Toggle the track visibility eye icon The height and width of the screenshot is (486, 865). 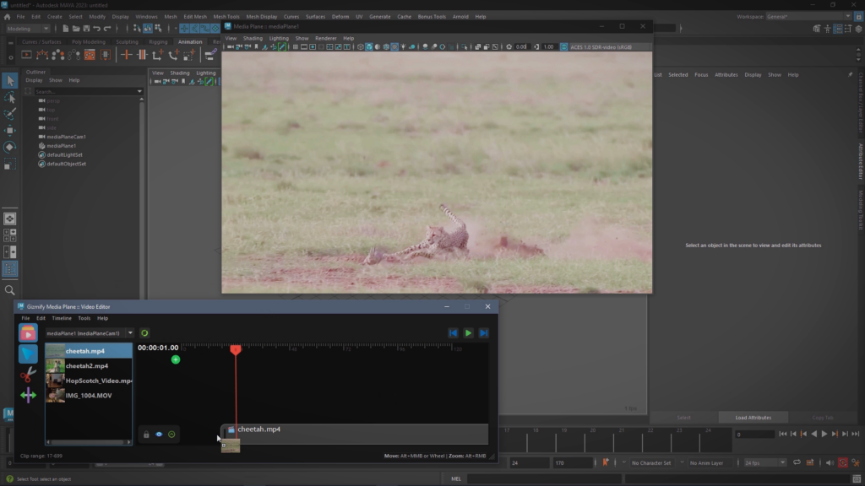[159, 435]
